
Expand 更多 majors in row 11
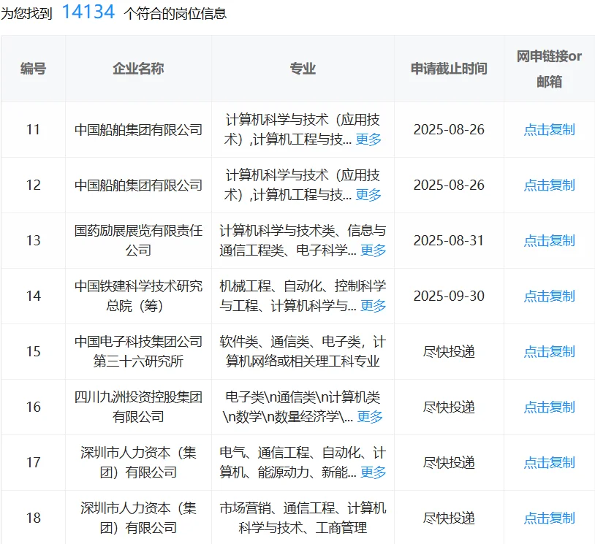[x=368, y=139]
